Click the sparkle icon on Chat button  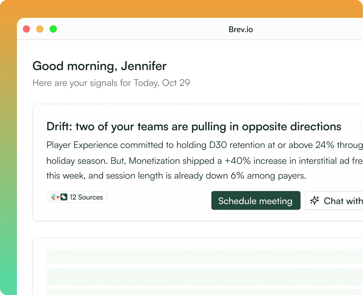click(x=315, y=201)
